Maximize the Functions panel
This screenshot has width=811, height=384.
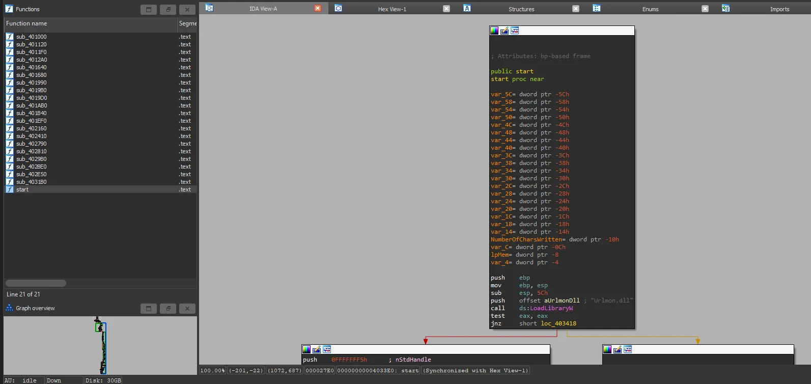point(149,9)
